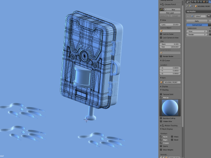This screenshot has height=158, width=211.
Task: Enable Lock to Cursor checkbox
Action: coord(161,34)
